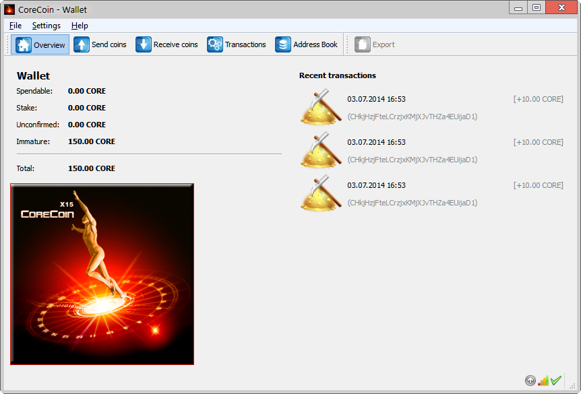Click the 'Recent transactions' heading
Screen dimensions: 581x394
[338, 75]
